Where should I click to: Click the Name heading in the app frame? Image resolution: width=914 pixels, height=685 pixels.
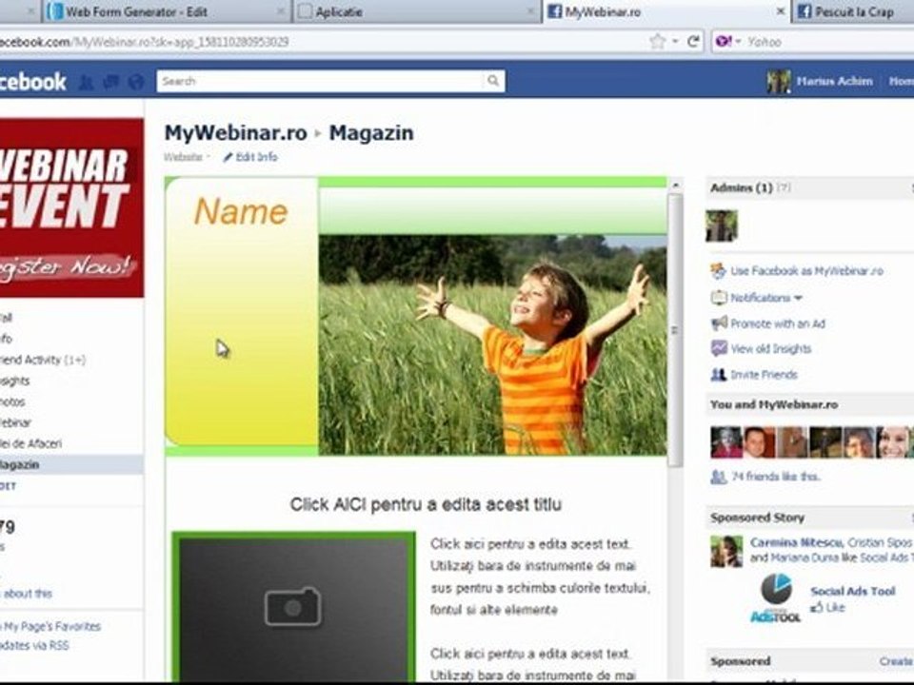241,211
